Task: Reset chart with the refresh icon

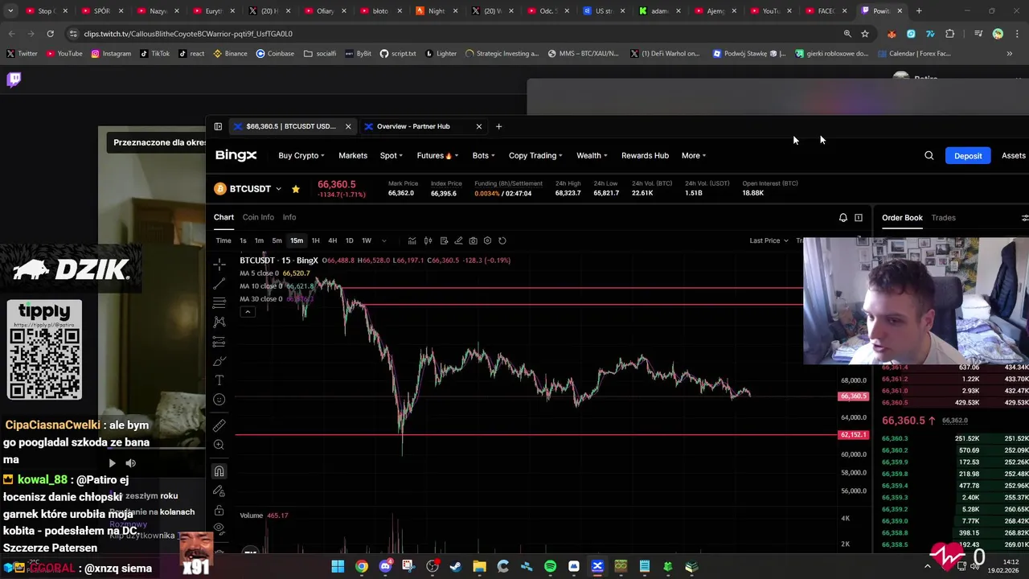Action: 502,240
